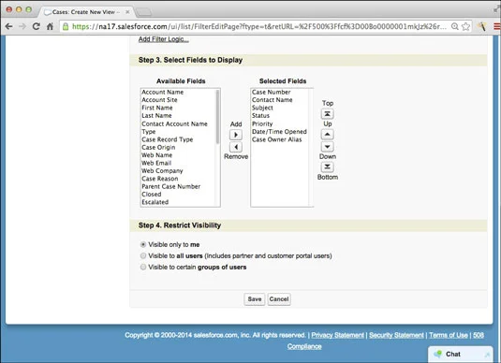Select Contact Name in Selected Fields
501x363 pixels.
click(273, 99)
